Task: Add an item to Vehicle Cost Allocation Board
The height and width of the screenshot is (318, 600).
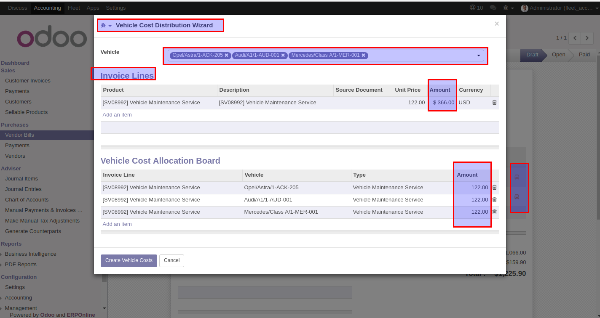Action: 117,224
